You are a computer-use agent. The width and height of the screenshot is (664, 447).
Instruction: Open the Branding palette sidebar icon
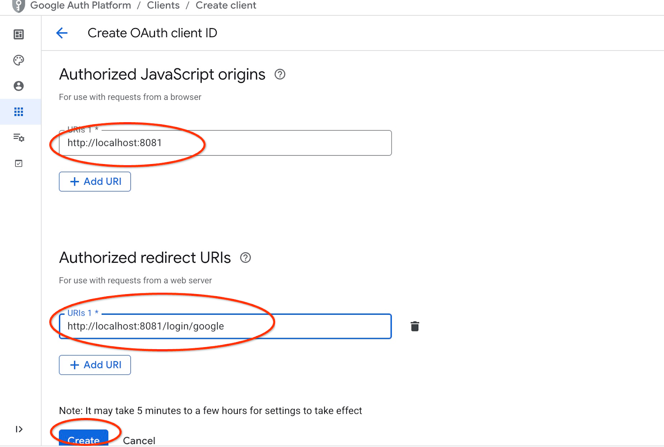(19, 60)
